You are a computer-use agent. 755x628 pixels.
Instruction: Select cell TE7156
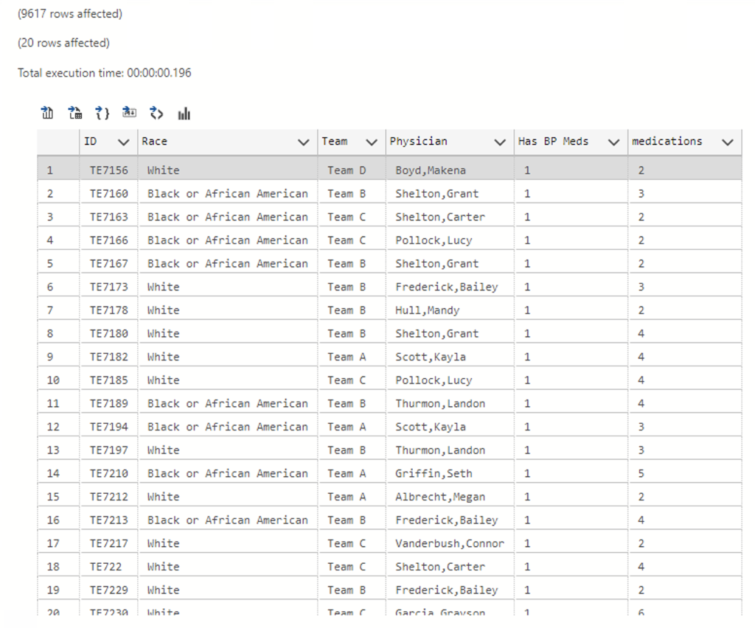click(109, 170)
